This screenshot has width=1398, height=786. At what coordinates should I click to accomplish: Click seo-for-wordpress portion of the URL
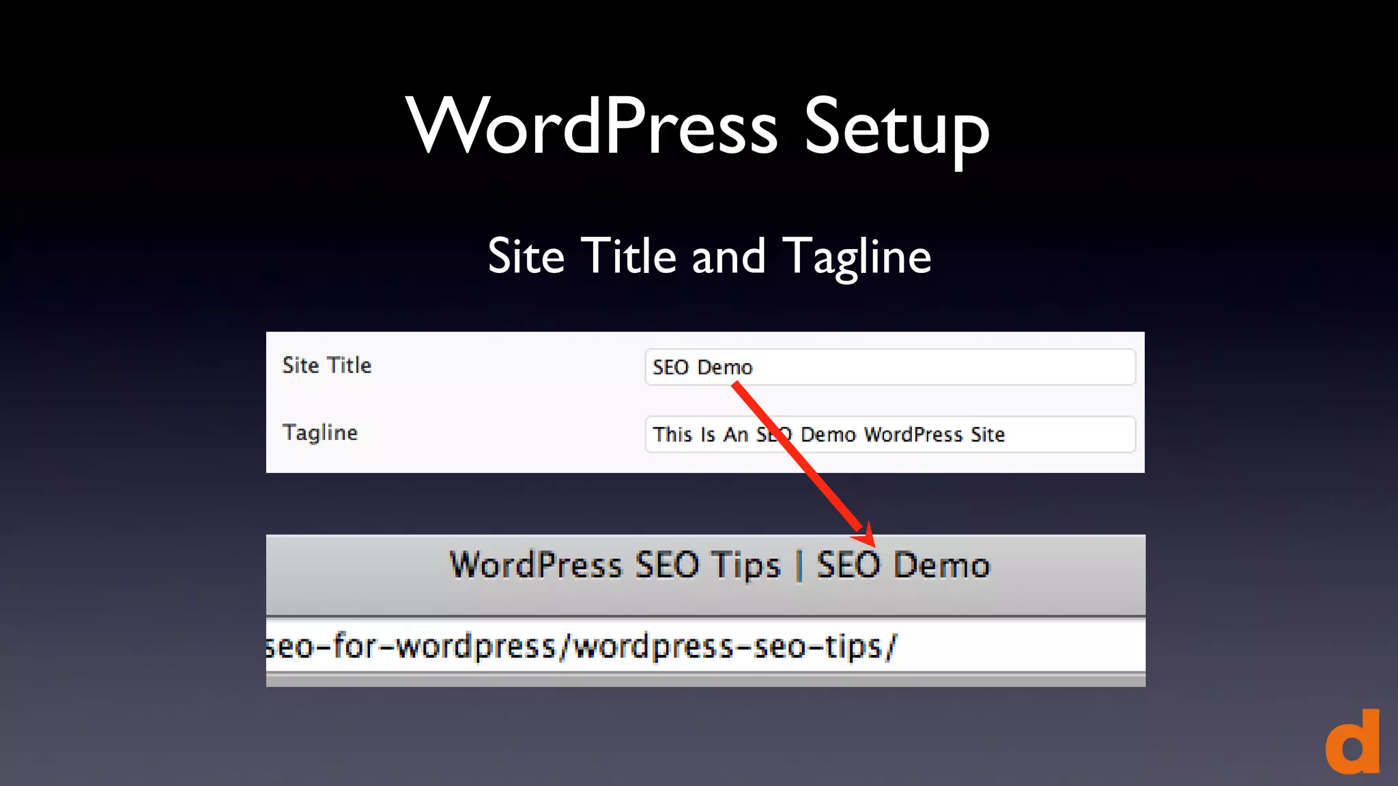click(x=411, y=646)
